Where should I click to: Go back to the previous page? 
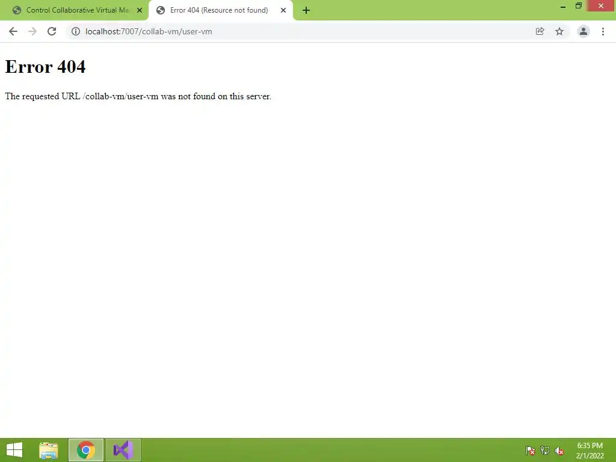pos(13,31)
